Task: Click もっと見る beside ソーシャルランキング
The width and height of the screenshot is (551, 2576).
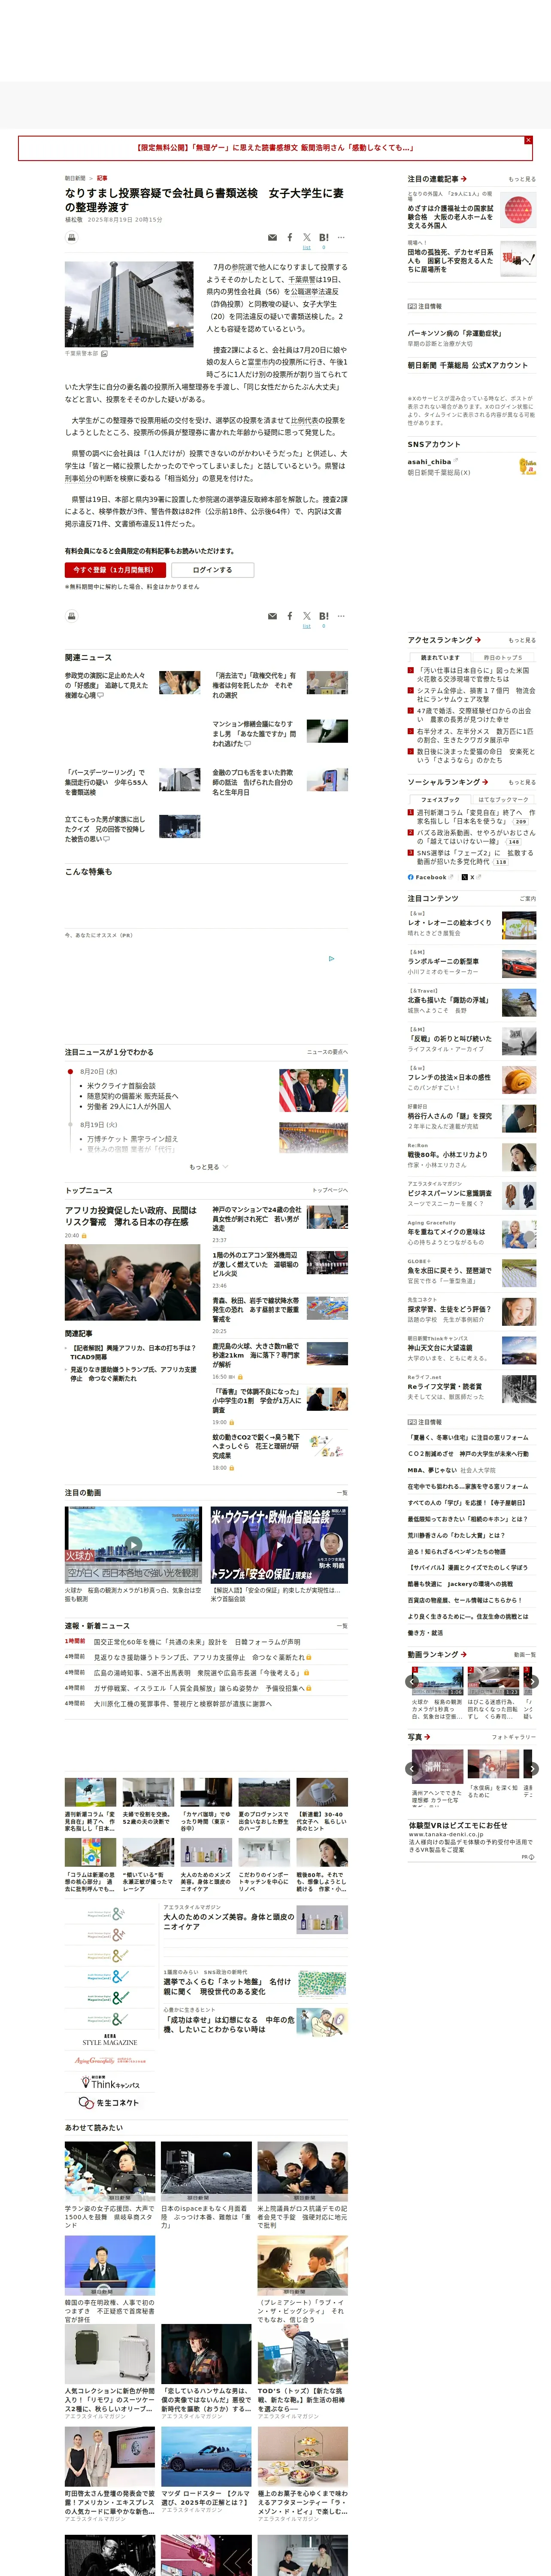Action: [521, 782]
